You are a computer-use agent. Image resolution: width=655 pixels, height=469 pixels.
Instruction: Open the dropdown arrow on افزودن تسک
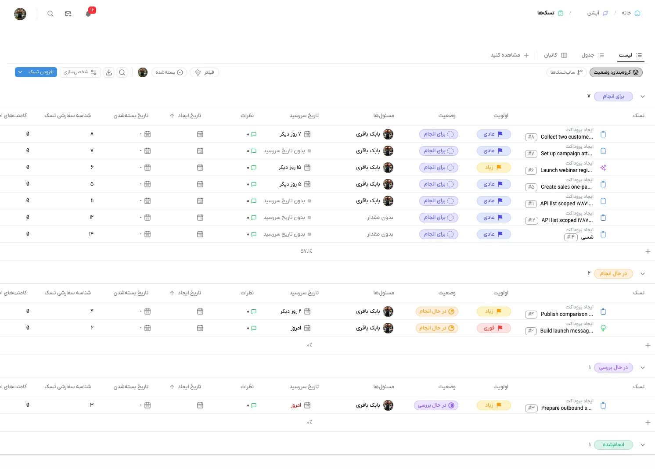tap(20, 72)
